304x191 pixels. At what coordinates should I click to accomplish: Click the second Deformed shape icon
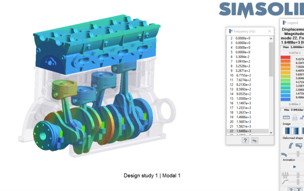[x=299, y=145]
